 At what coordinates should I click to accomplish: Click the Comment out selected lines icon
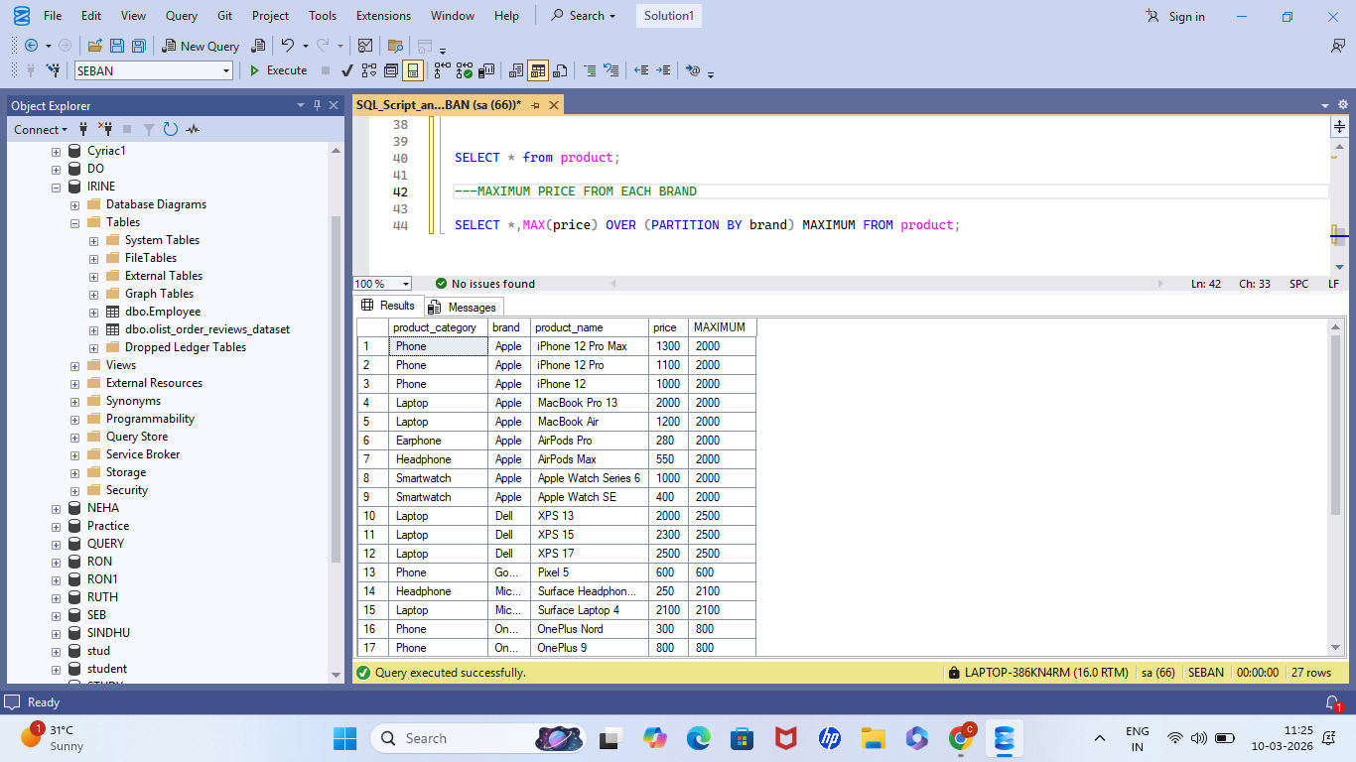pos(590,70)
